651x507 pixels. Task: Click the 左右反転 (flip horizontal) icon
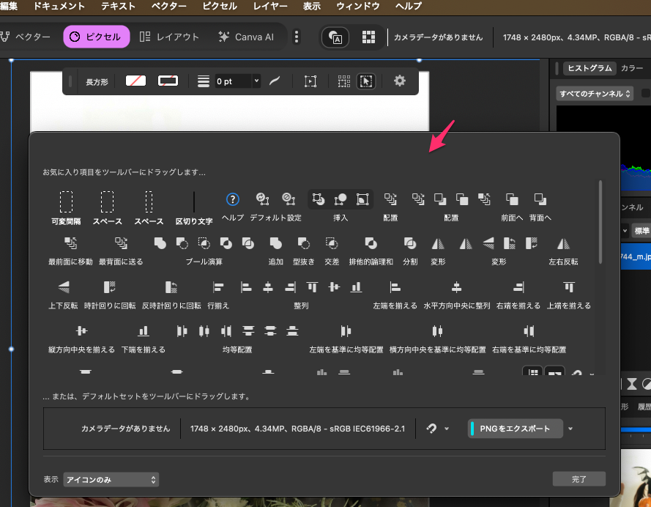[x=563, y=243]
